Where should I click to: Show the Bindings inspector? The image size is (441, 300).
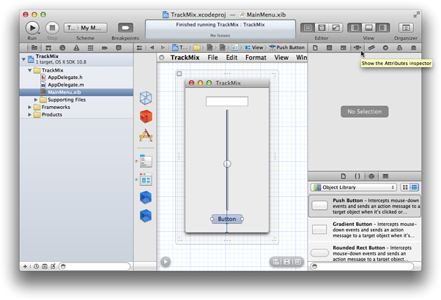[399, 48]
